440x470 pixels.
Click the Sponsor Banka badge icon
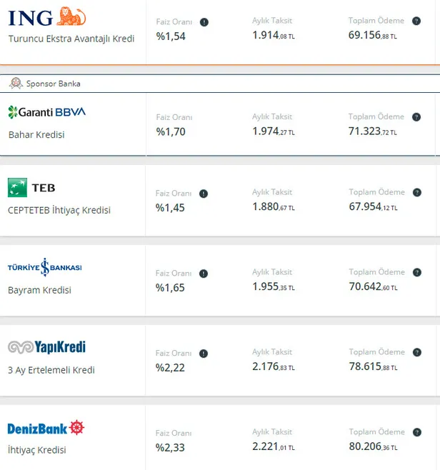point(15,84)
